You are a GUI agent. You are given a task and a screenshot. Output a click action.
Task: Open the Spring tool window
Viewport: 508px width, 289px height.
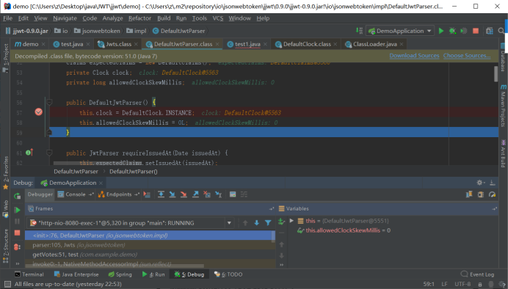tap(120, 274)
